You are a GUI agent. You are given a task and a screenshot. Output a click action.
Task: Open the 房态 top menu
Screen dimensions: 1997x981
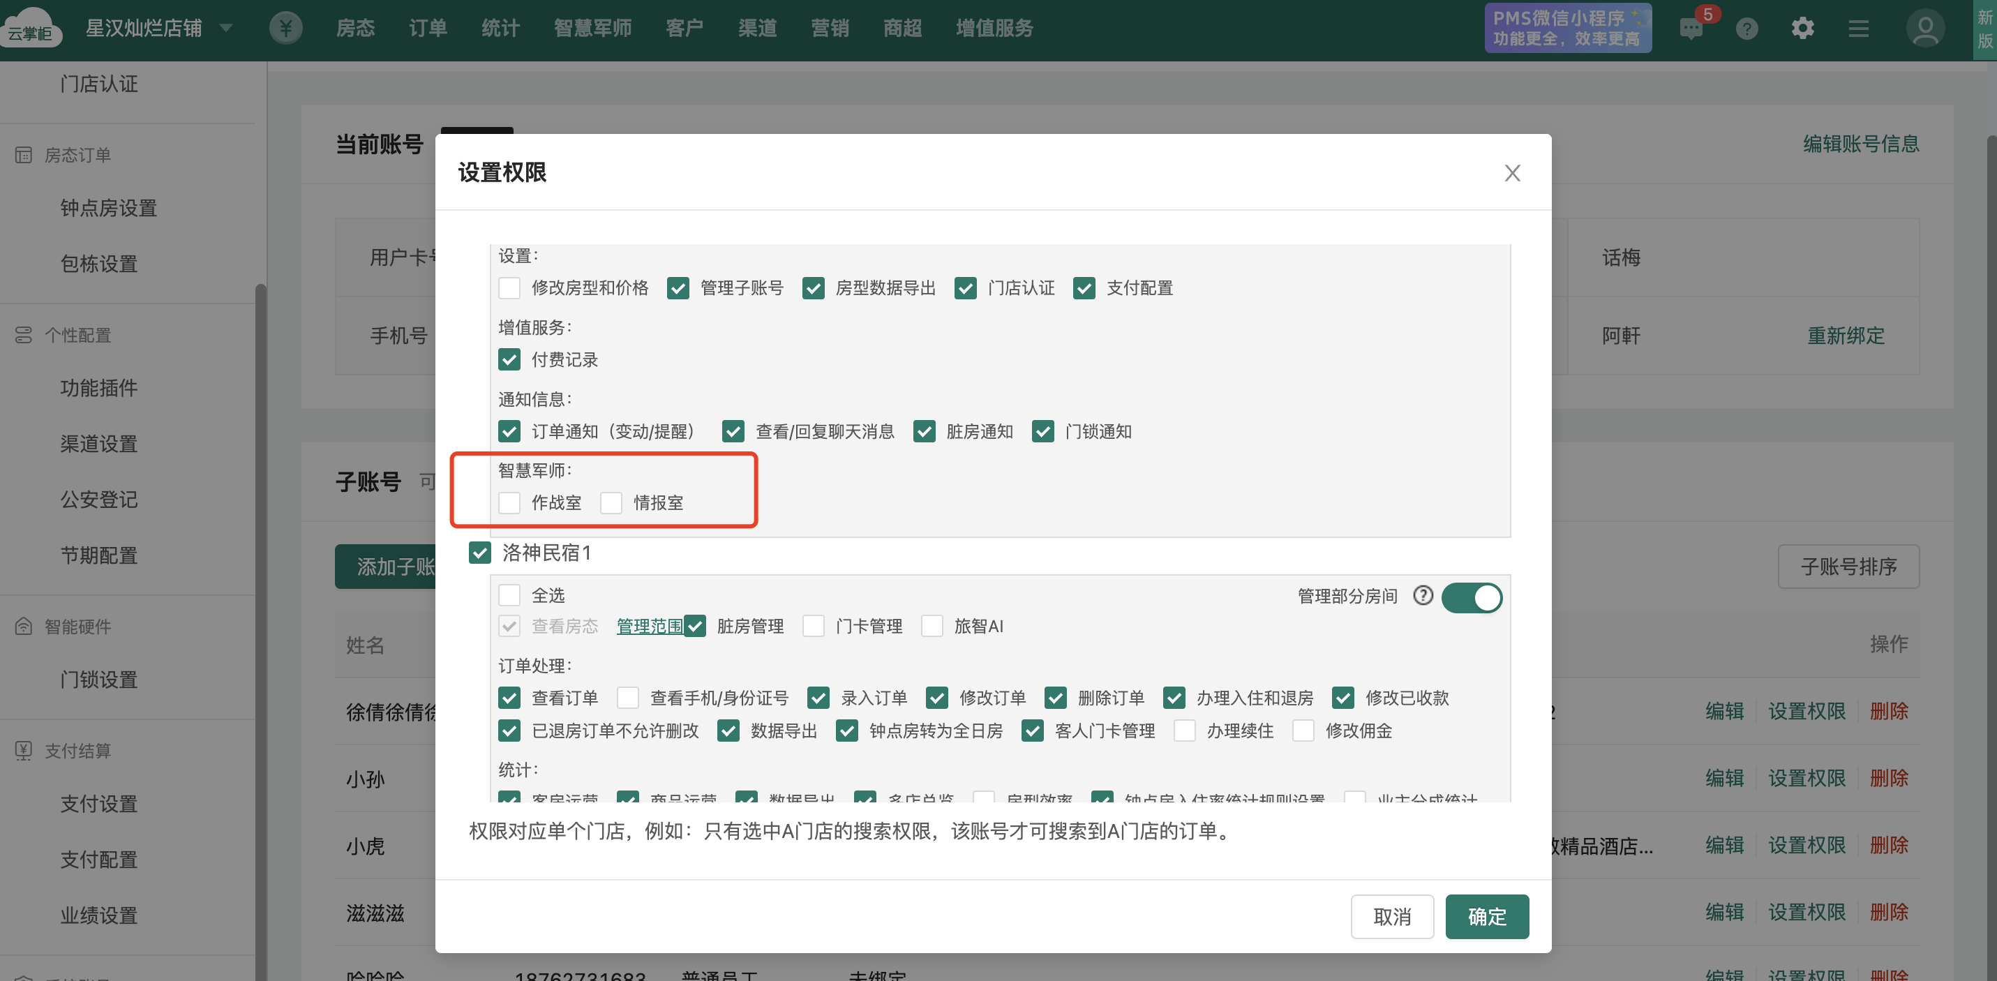coord(355,28)
